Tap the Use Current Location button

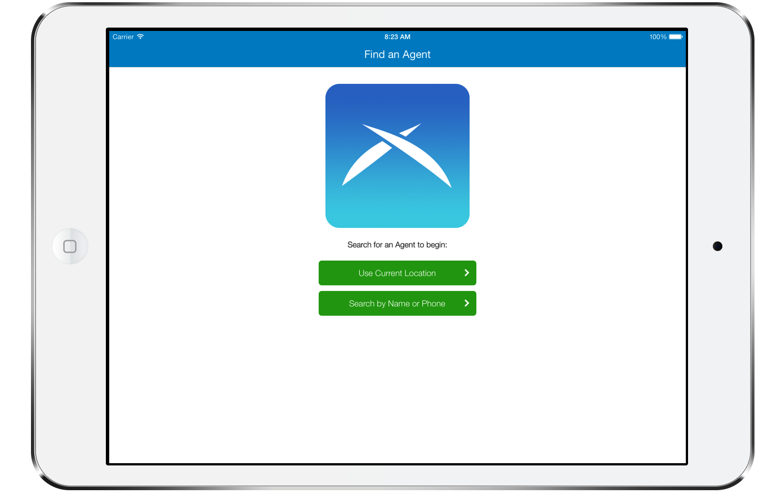[x=397, y=273]
